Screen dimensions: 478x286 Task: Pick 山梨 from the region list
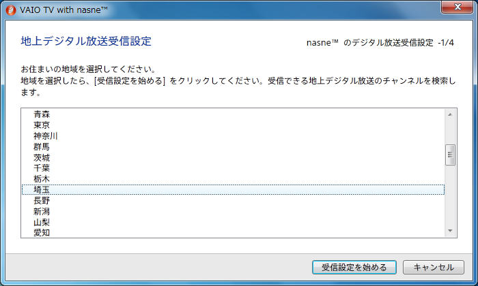[x=233, y=222]
